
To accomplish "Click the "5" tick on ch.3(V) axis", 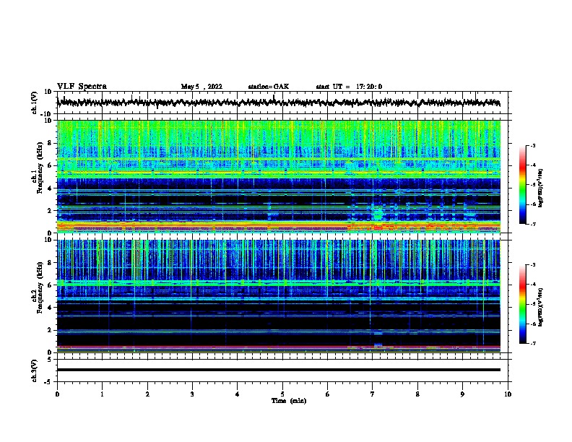I will pyautogui.click(x=50, y=360).
